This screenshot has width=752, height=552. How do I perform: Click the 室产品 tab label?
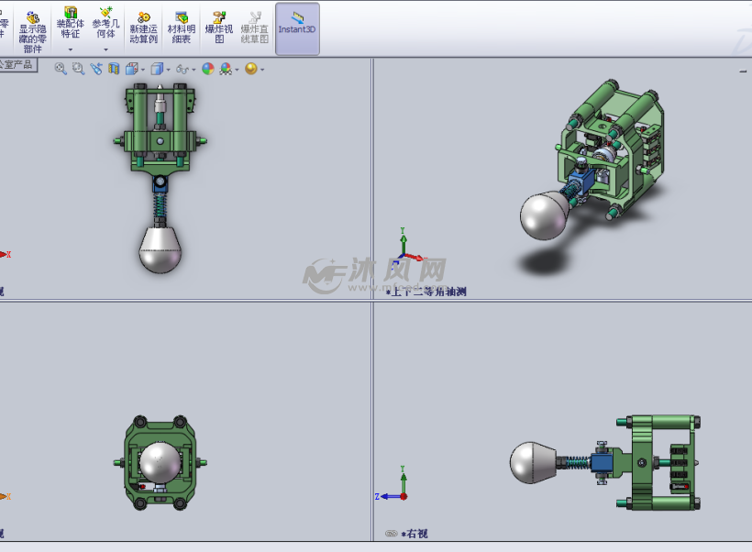point(17,64)
